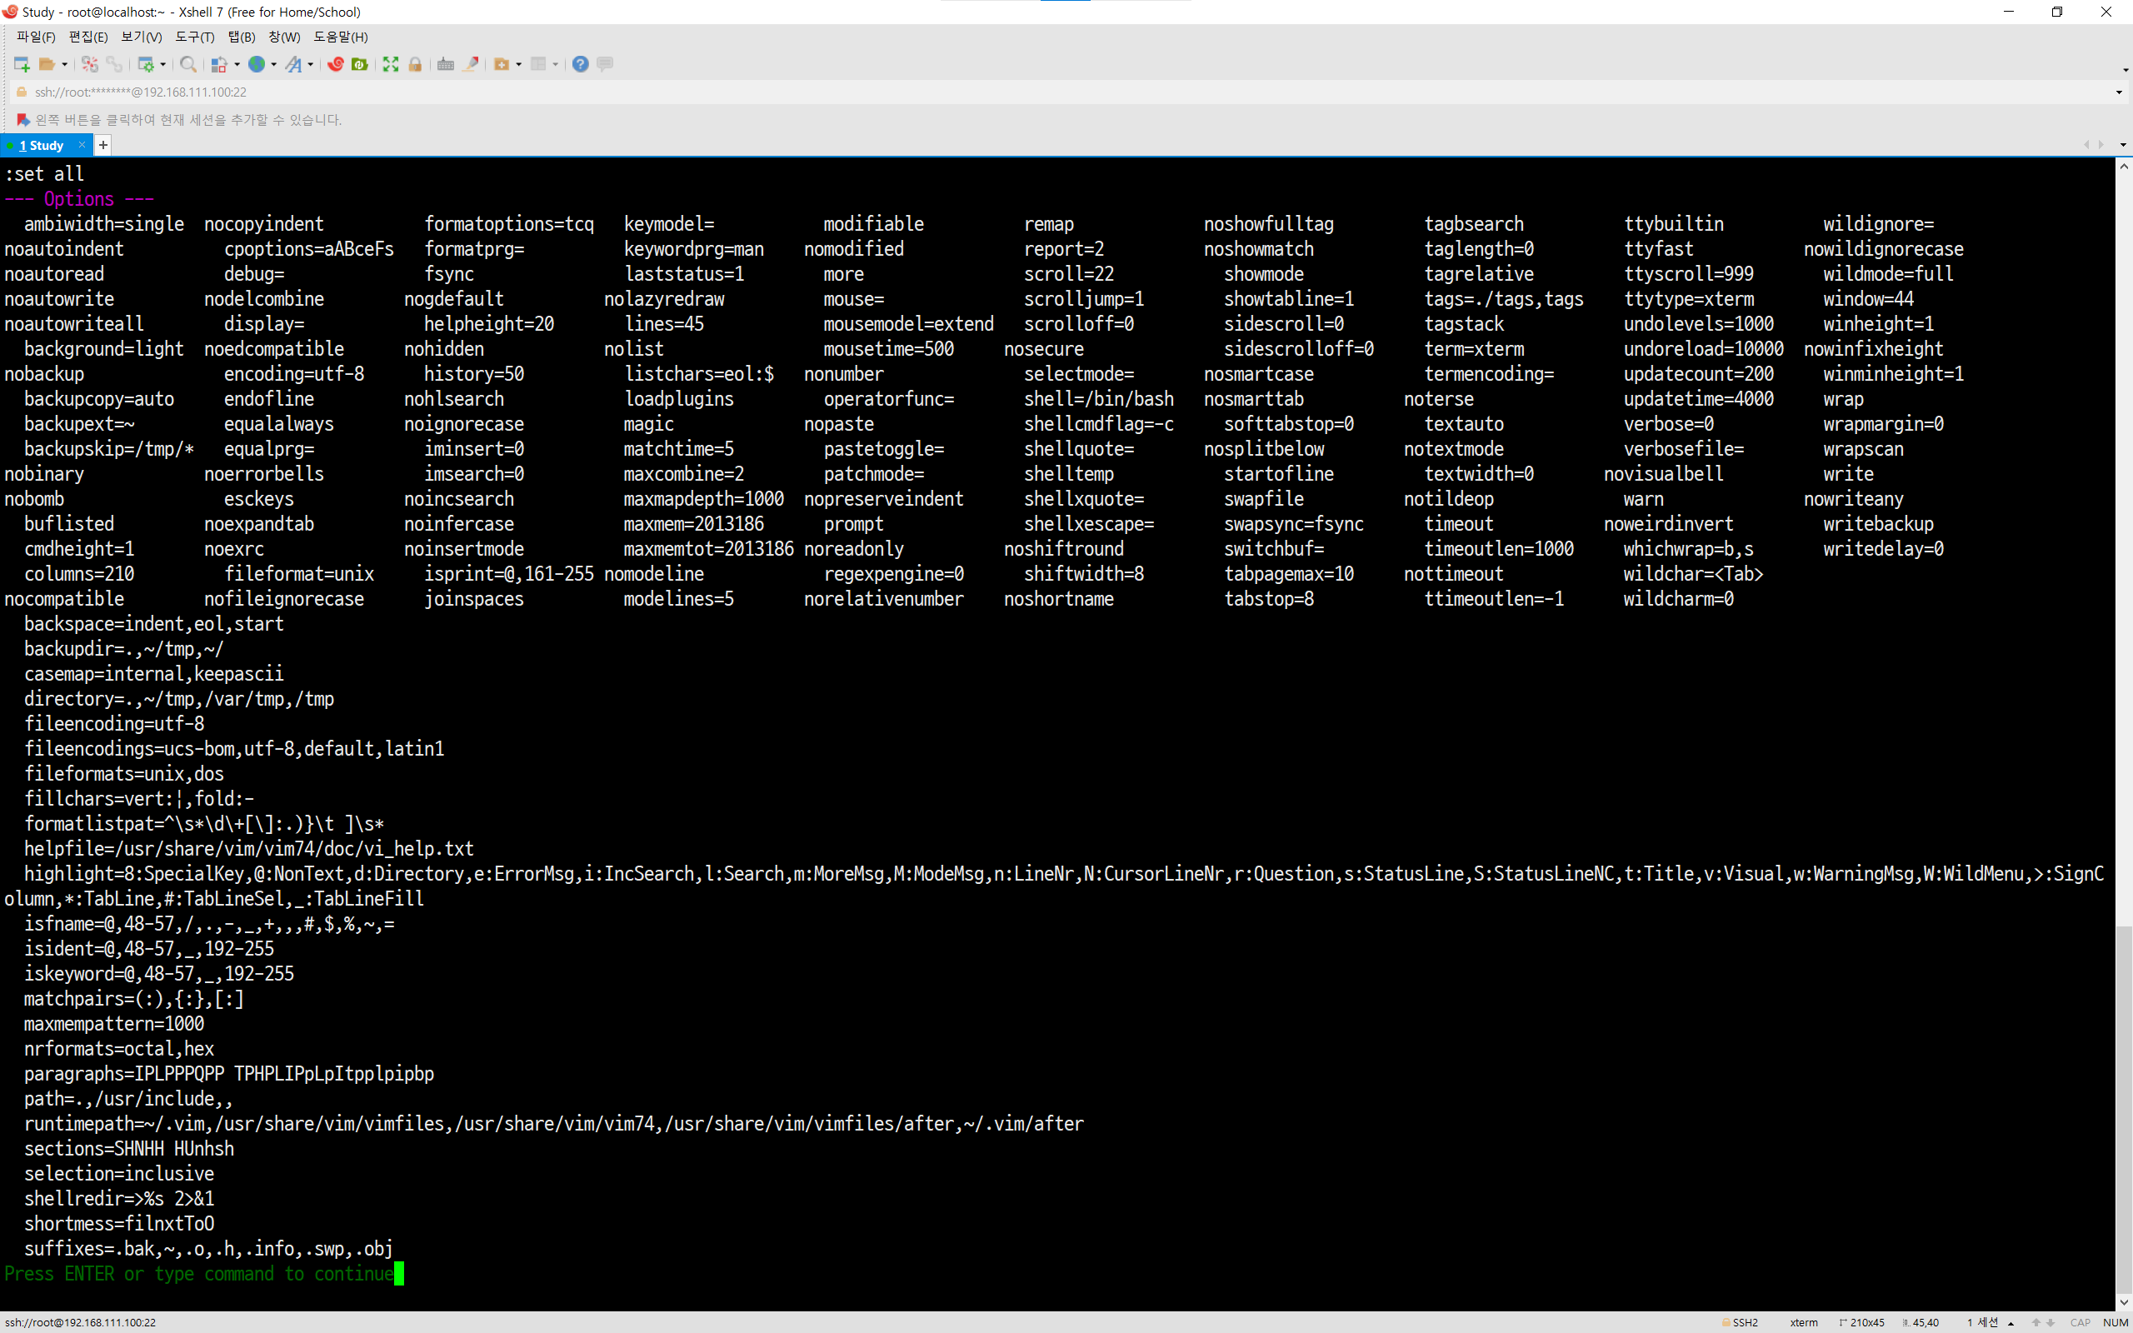Toggle full screen with green arrows icon

[x=391, y=64]
